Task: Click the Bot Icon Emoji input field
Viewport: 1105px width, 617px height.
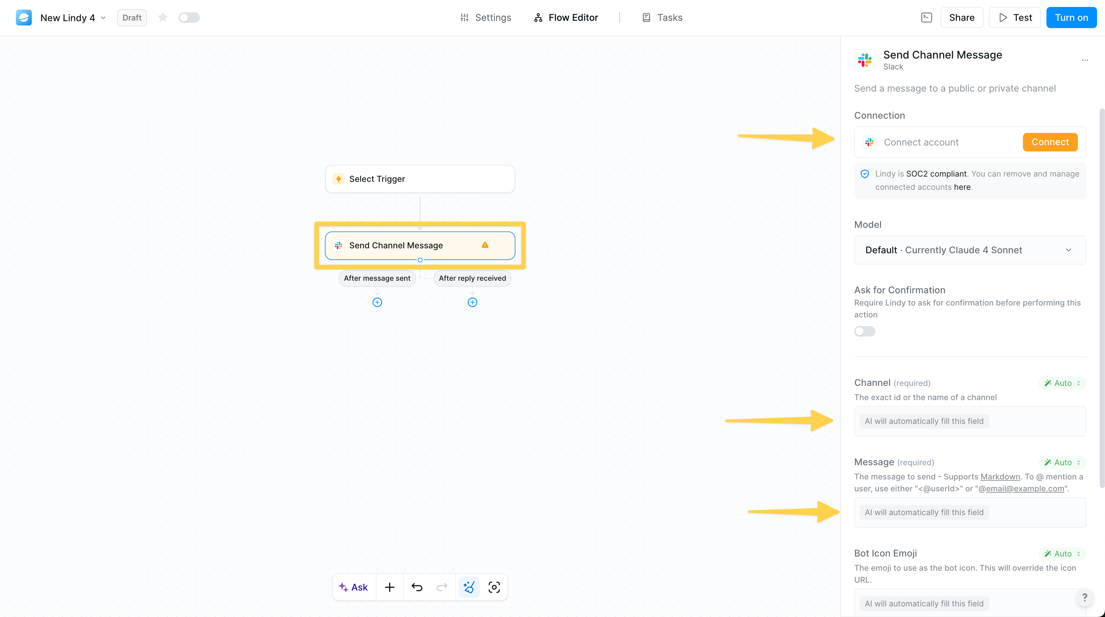Action: pyautogui.click(x=970, y=603)
